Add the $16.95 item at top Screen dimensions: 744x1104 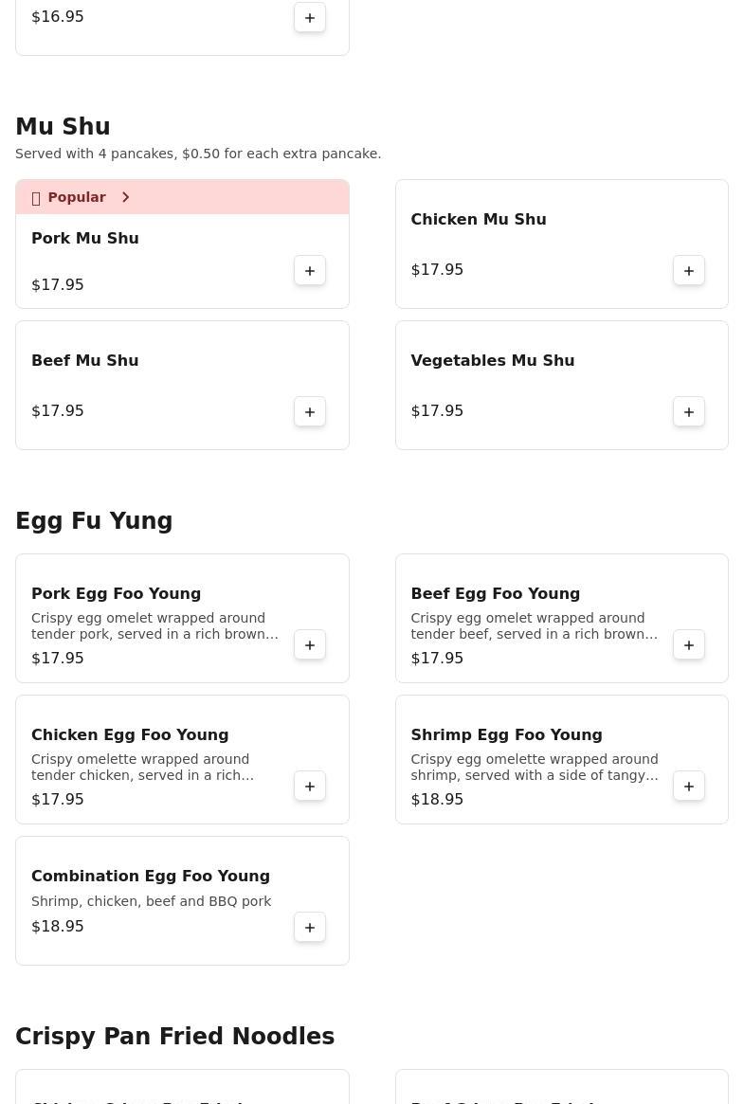(310, 18)
